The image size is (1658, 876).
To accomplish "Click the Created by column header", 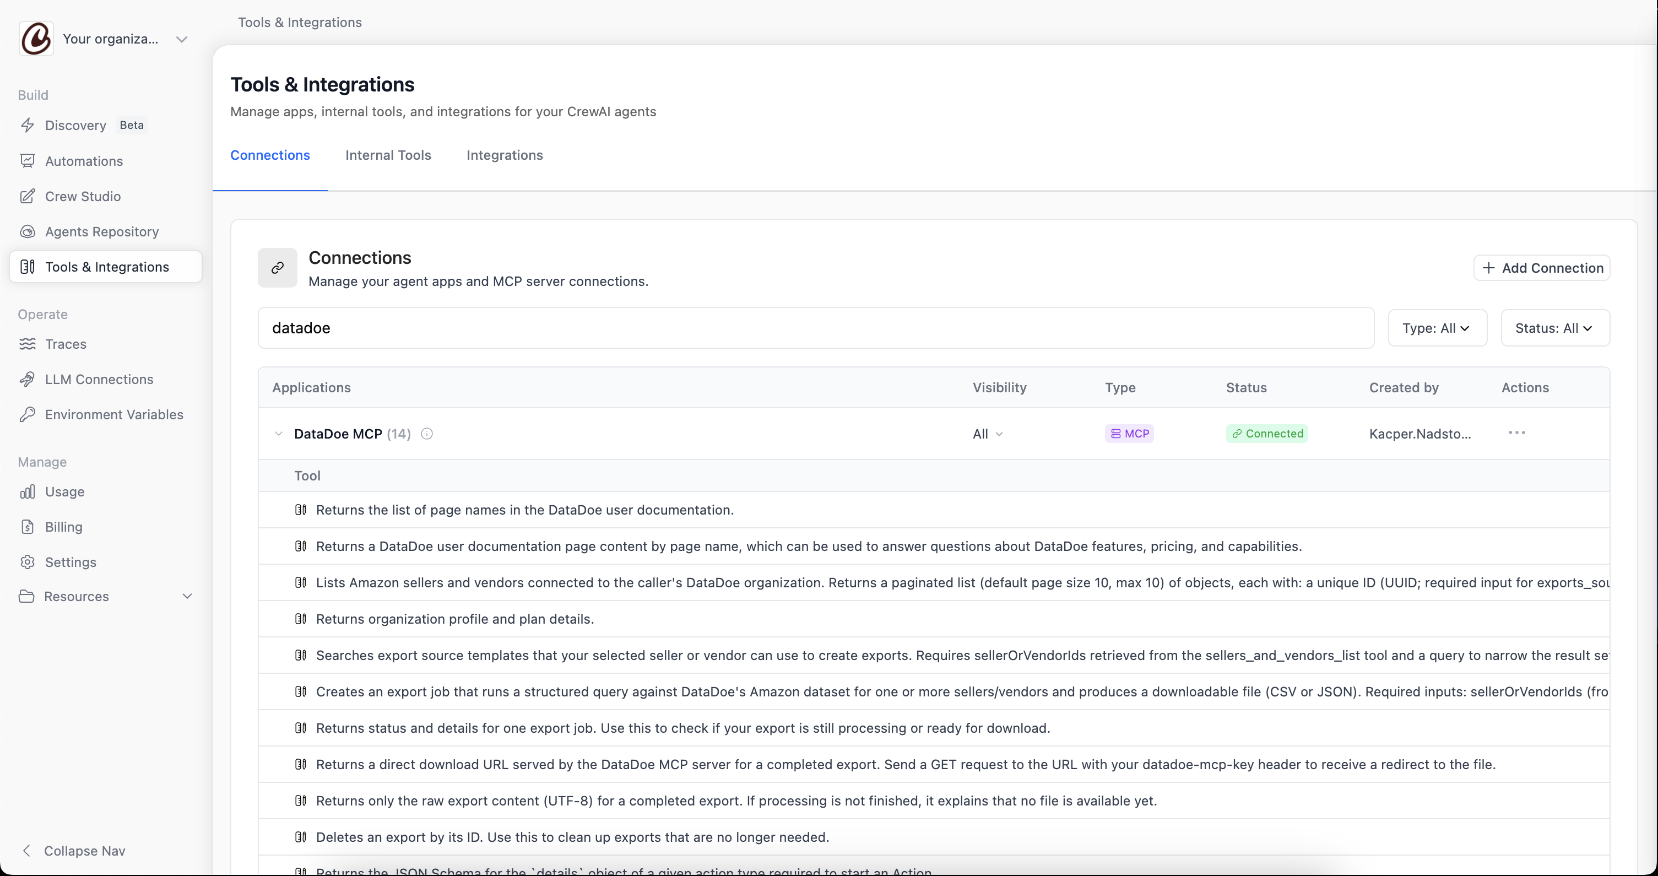I will (1404, 387).
